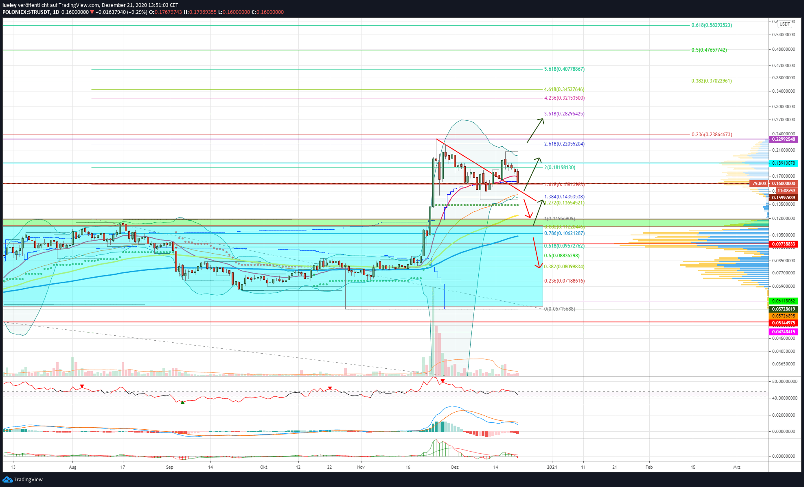Select the extension label 1.272(0.13654521)
804x487 pixels.
tap(564, 203)
